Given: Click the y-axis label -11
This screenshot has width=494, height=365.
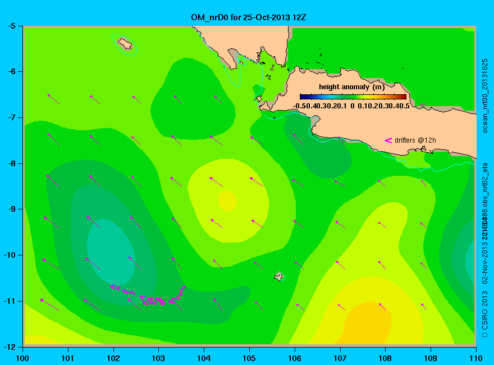Looking at the screenshot, I should (10, 301).
